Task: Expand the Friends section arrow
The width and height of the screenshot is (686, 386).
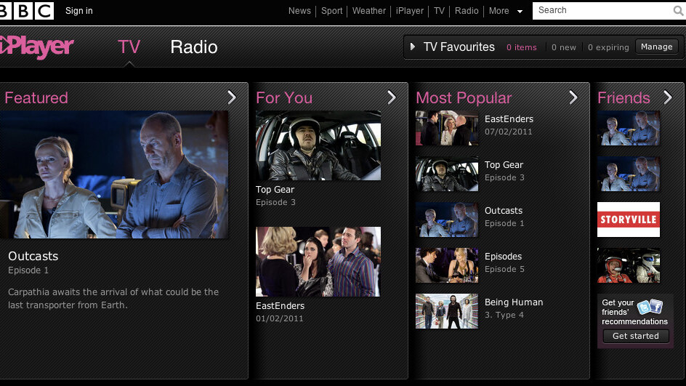Action: (x=668, y=97)
